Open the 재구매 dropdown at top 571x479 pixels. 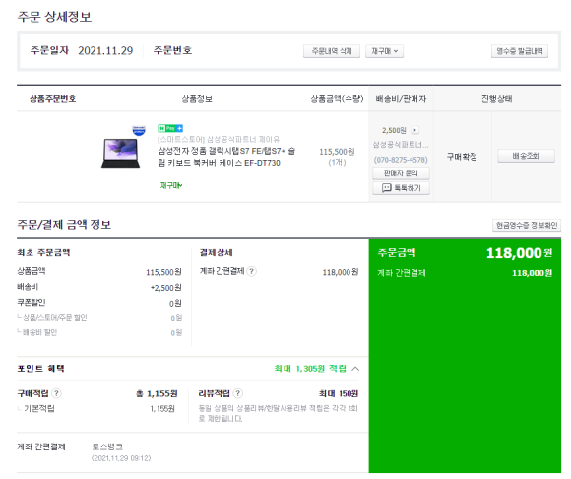pyautogui.click(x=384, y=51)
